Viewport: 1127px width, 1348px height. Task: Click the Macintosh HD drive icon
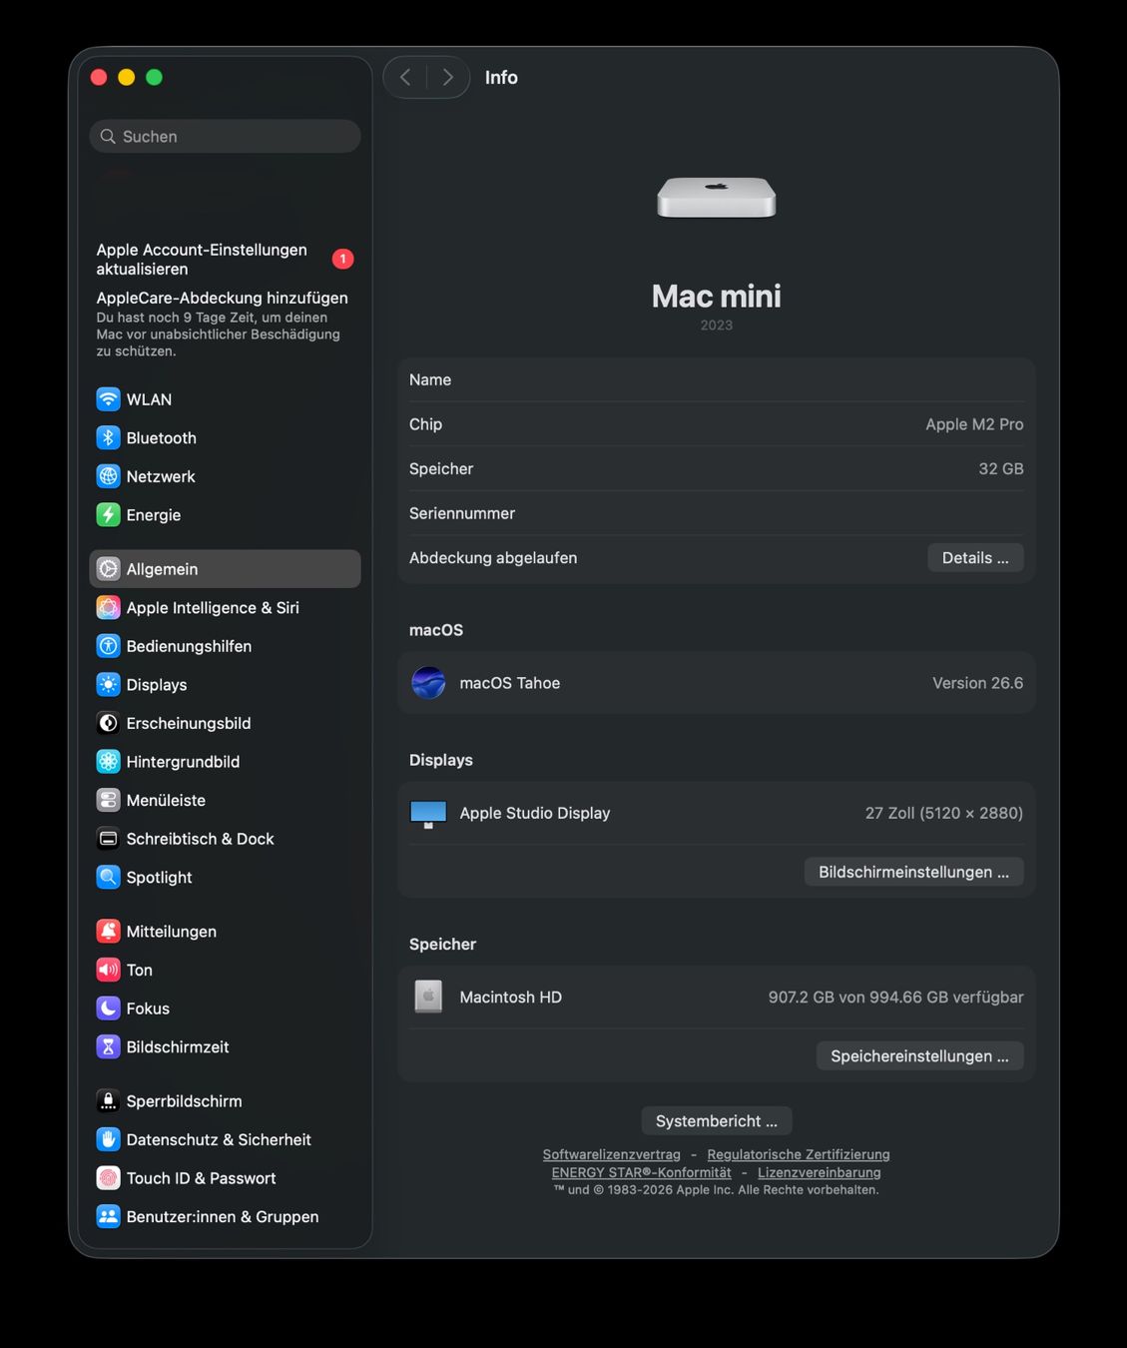click(x=428, y=997)
